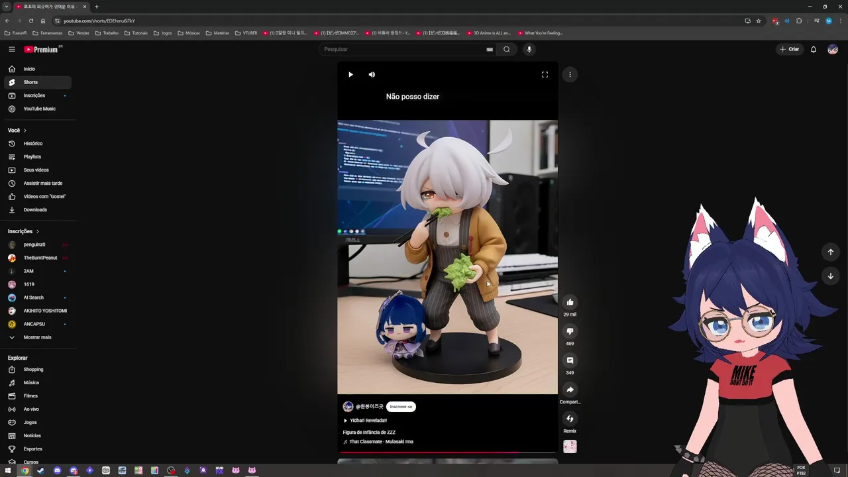The height and width of the screenshot is (477, 848).
Task: Open the Short's three-dot more options
Action: coord(570,75)
